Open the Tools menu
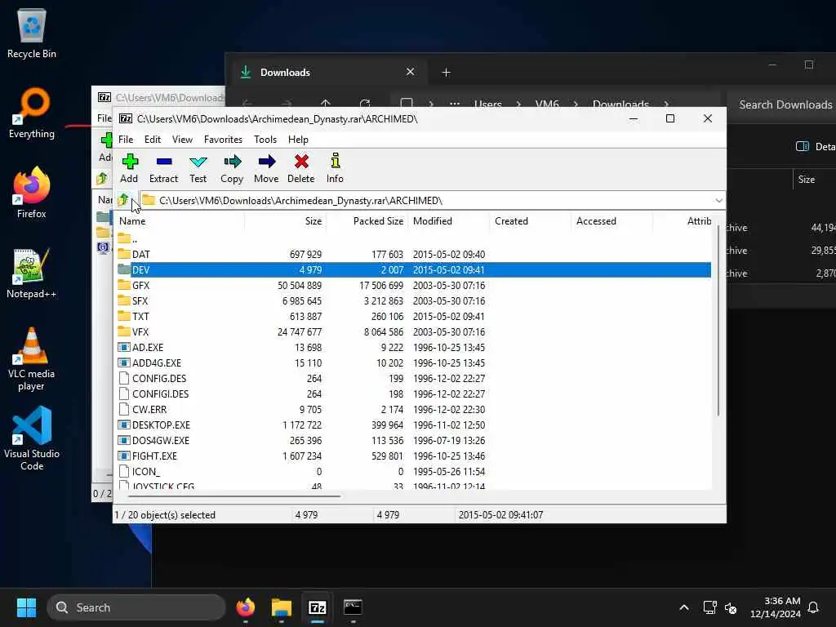The image size is (836, 627). tap(265, 139)
